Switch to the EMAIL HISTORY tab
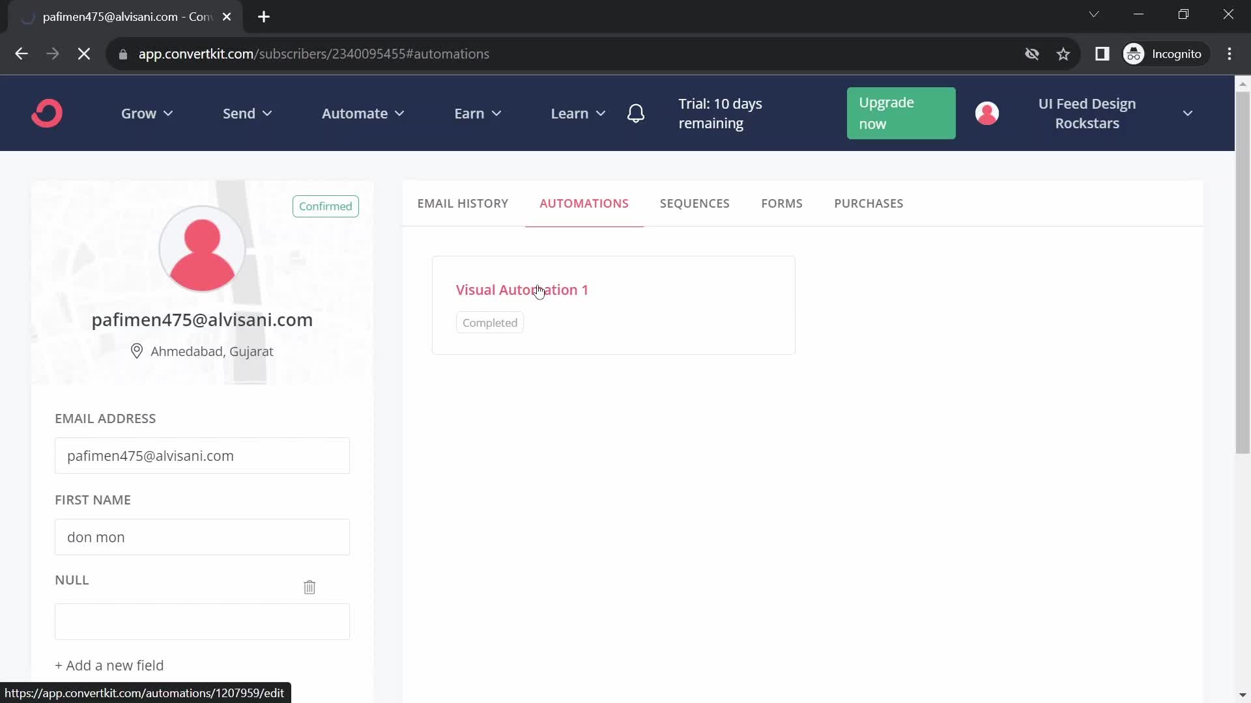Viewport: 1251px width, 703px height. click(x=462, y=204)
